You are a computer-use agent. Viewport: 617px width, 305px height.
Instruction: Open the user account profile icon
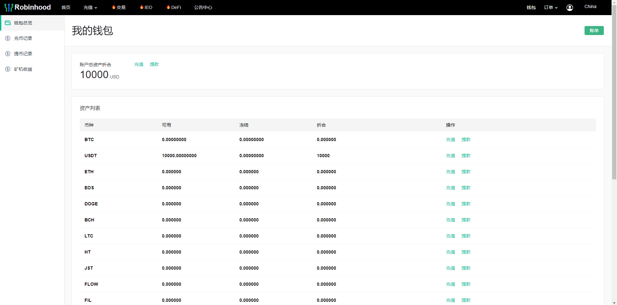pos(569,8)
